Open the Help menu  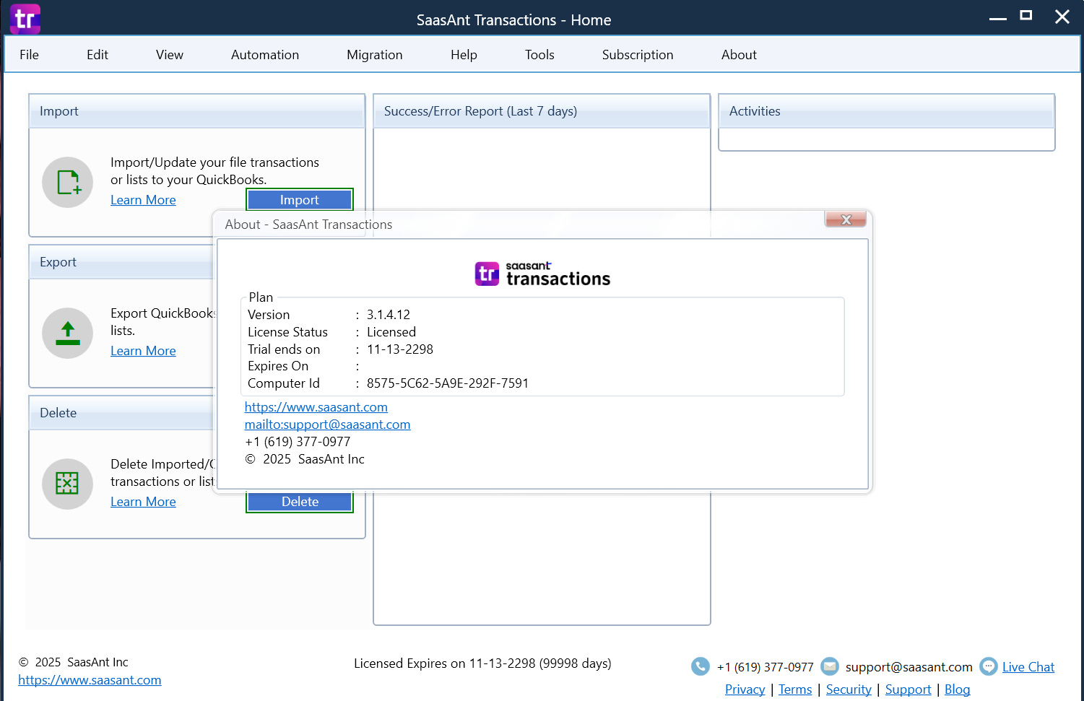(464, 55)
